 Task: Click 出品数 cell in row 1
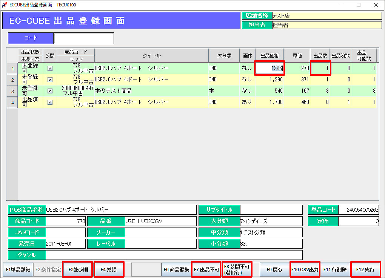[x=320, y=69]
